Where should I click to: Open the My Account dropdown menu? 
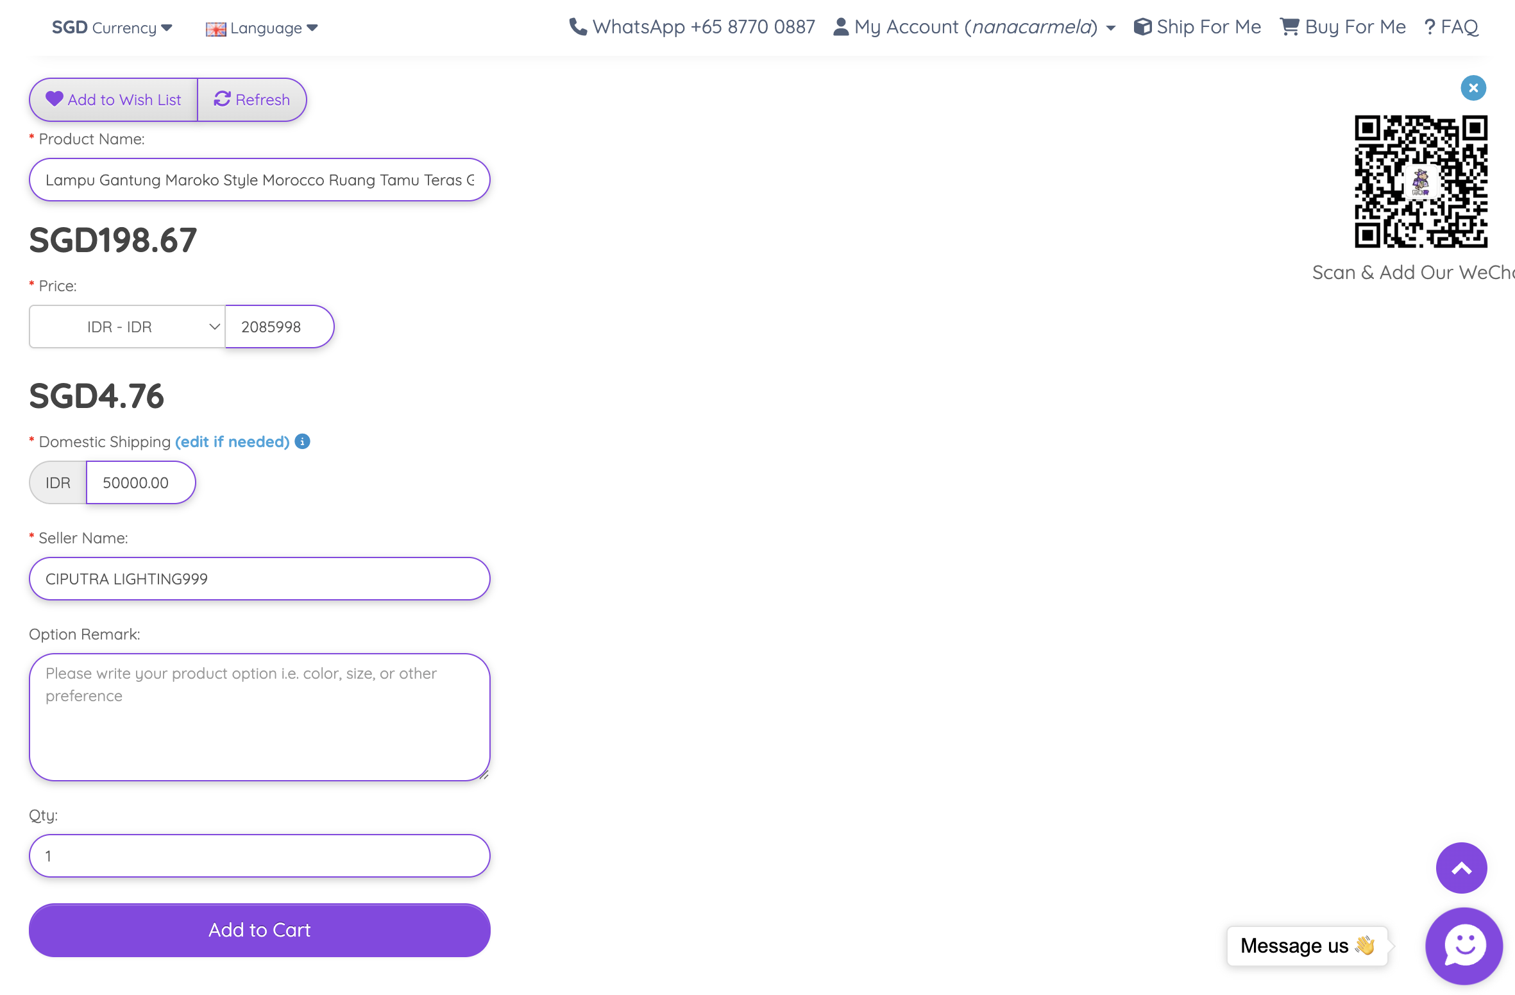pos(974,27)
